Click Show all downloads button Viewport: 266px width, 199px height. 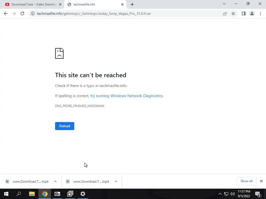coord(246,181)
